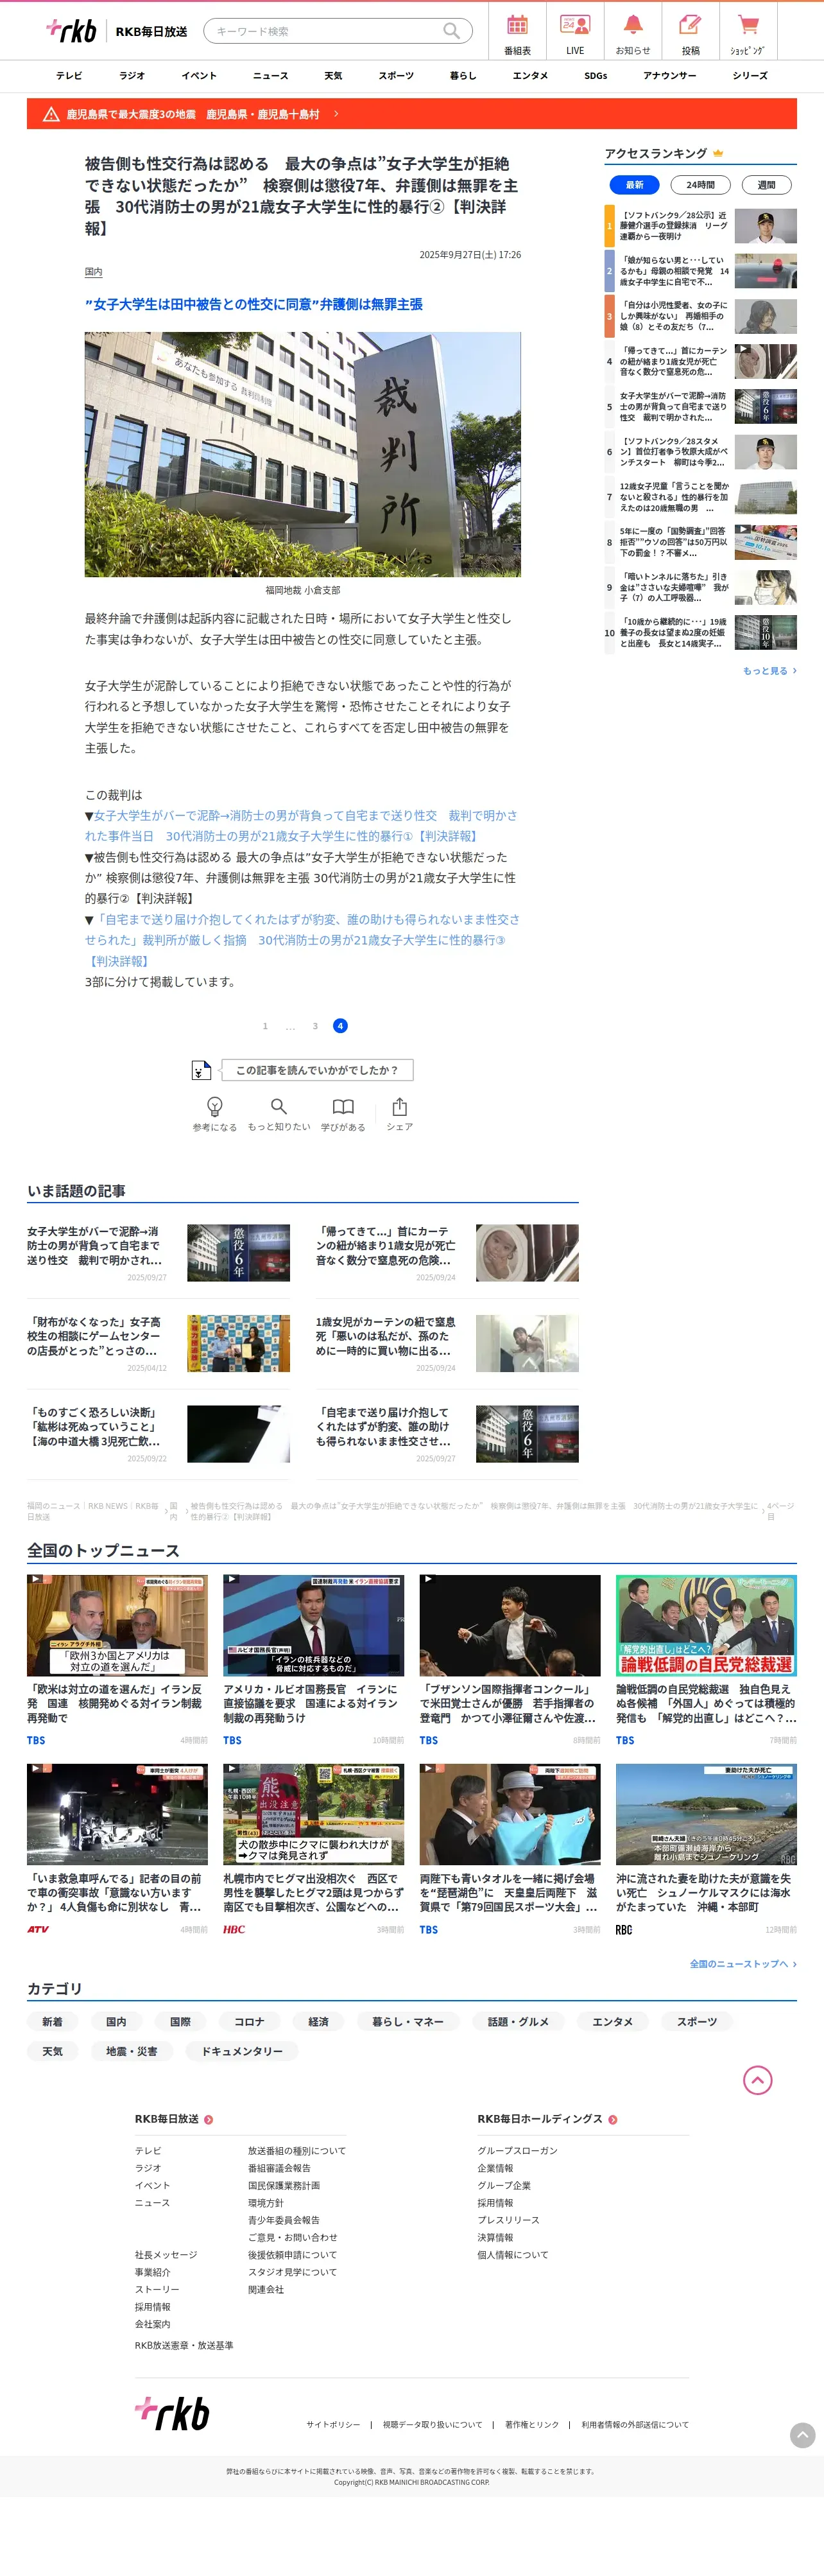Click the シェア share icon

(x=400, y=1106)
